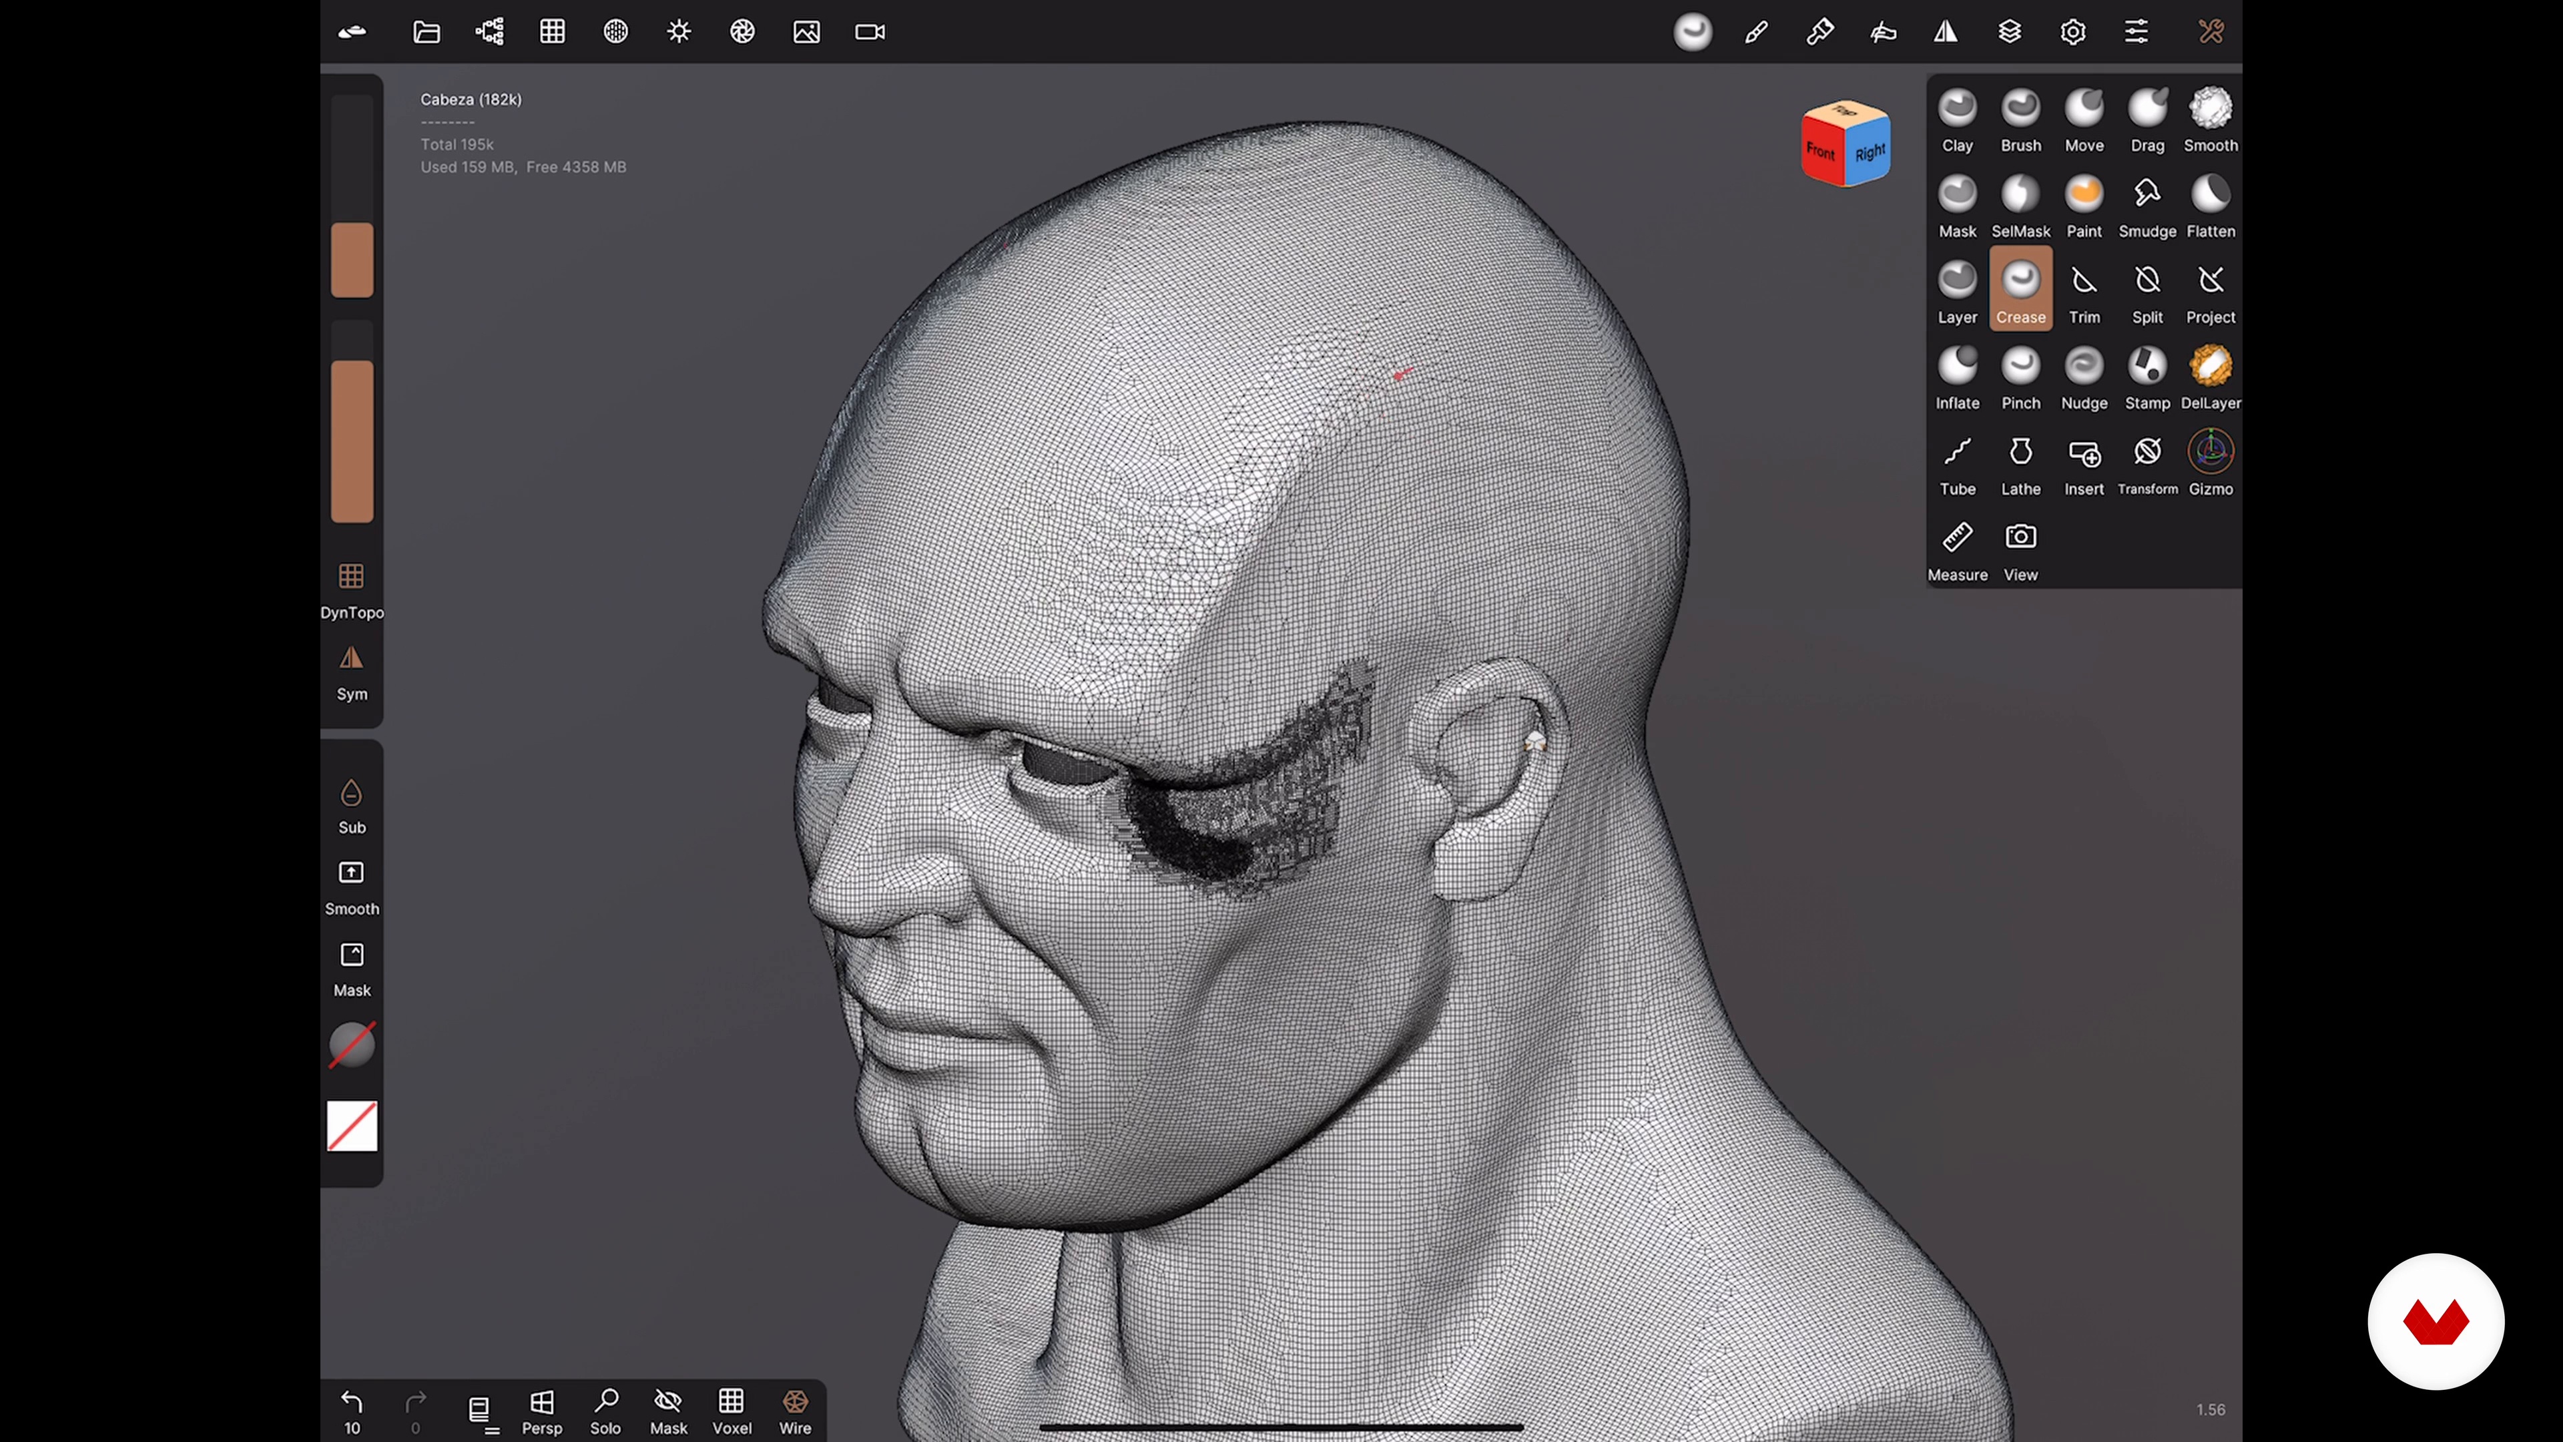This screenshot has width=2563, height=1442.
Task: Open the Files folder menu
Action: 426,32
